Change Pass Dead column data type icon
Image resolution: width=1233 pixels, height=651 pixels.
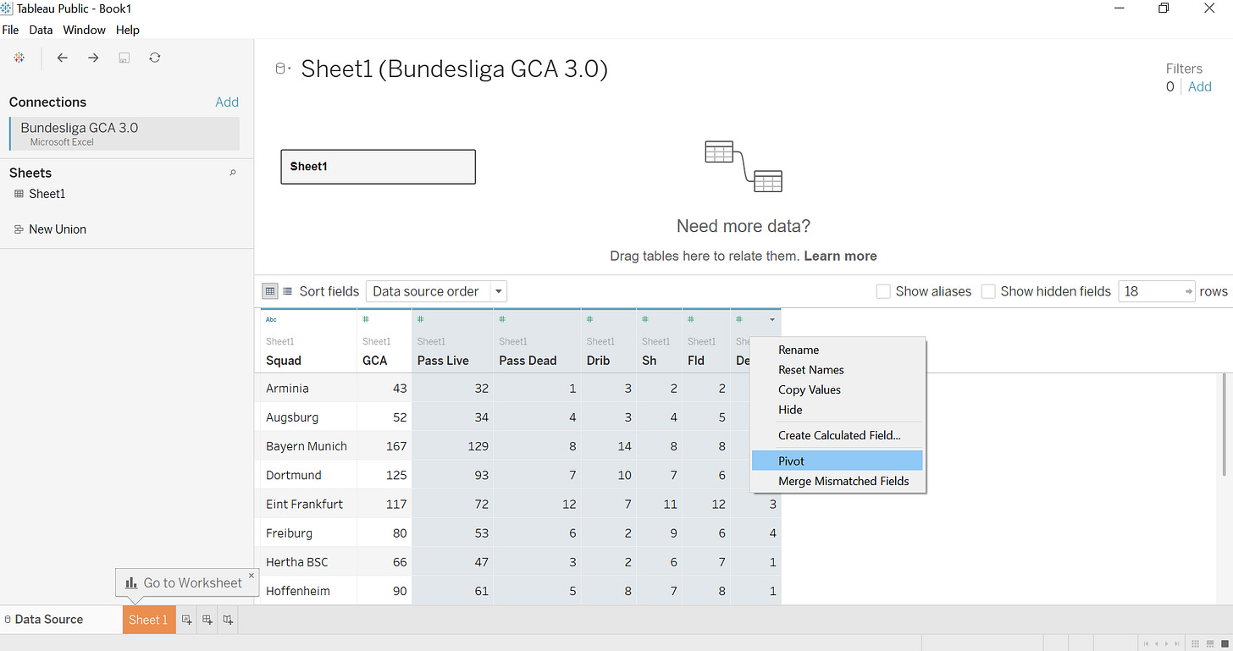pyautogui.click(x=503, y=319)
